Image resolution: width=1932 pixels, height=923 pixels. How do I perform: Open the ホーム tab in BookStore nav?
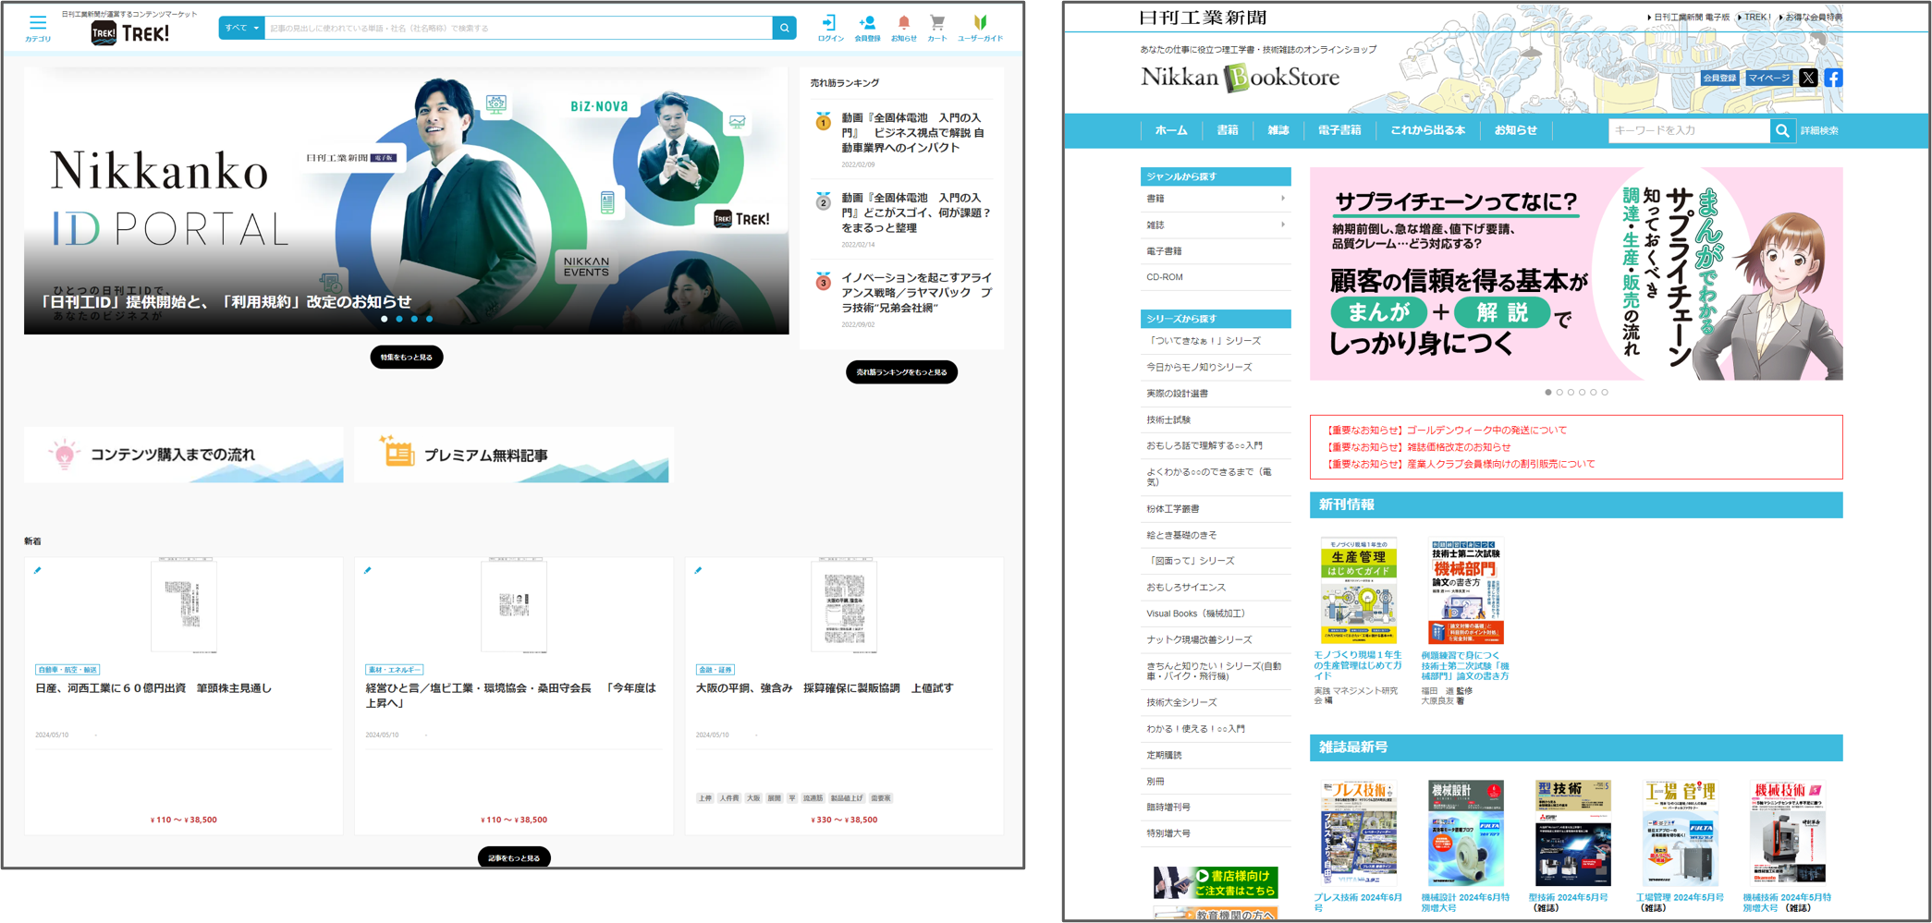(x=1171, y=130)
